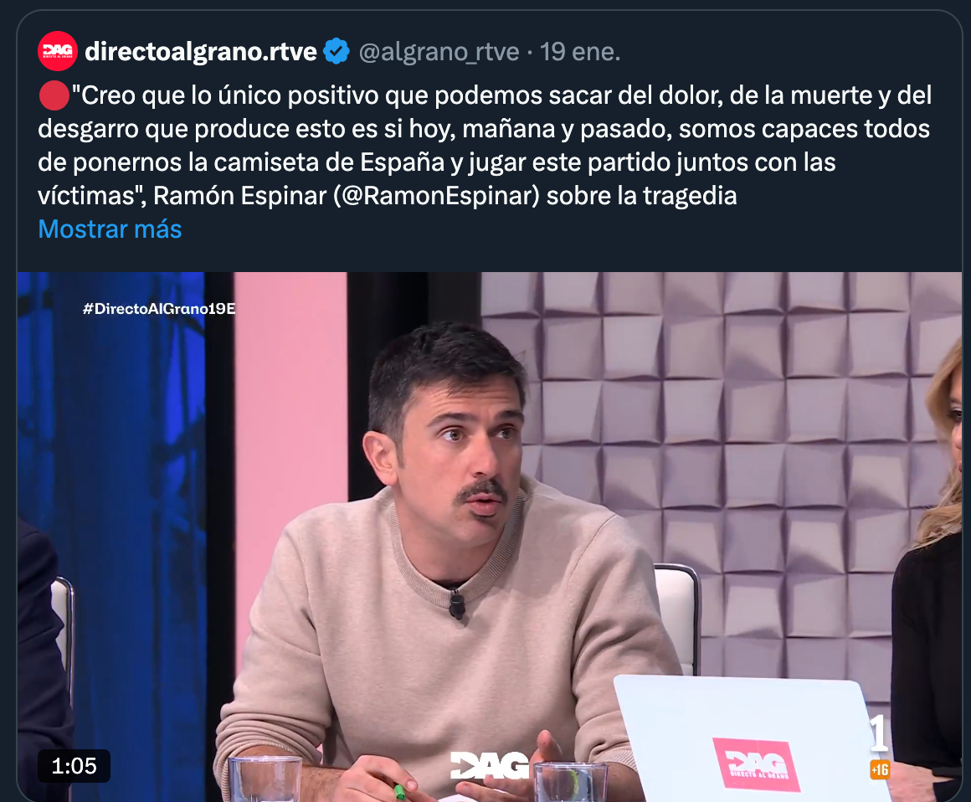Click the white DAG watermark logo
This screenshot has width=971, height=802.
489,765
